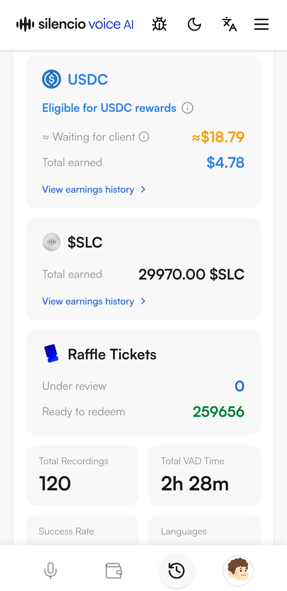
Task: Open the language translation selector
Action: click(x=229, y=24)
